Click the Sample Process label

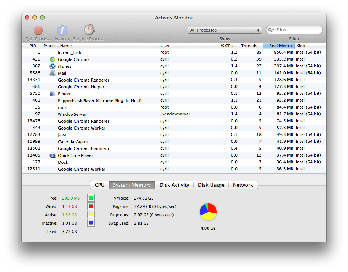[x=89, y=39]
